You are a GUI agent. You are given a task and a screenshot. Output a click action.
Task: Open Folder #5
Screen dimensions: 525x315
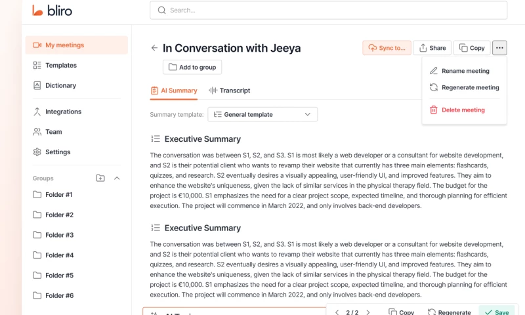(x=59, y=275)
